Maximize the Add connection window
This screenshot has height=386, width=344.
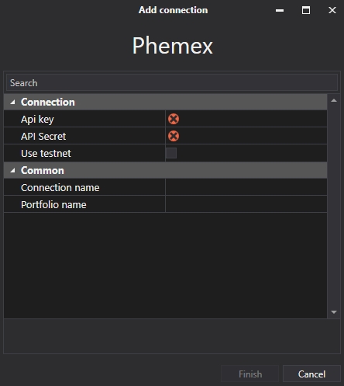(x=306, y=10)
